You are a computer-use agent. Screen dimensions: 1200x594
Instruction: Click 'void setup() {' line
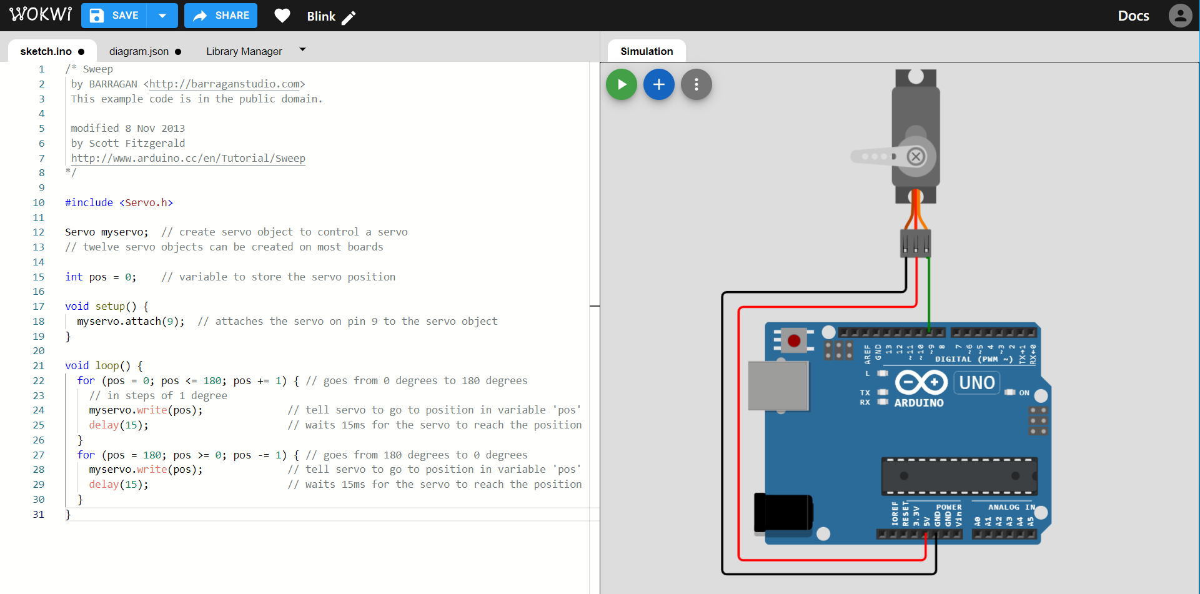coord(107,306)
